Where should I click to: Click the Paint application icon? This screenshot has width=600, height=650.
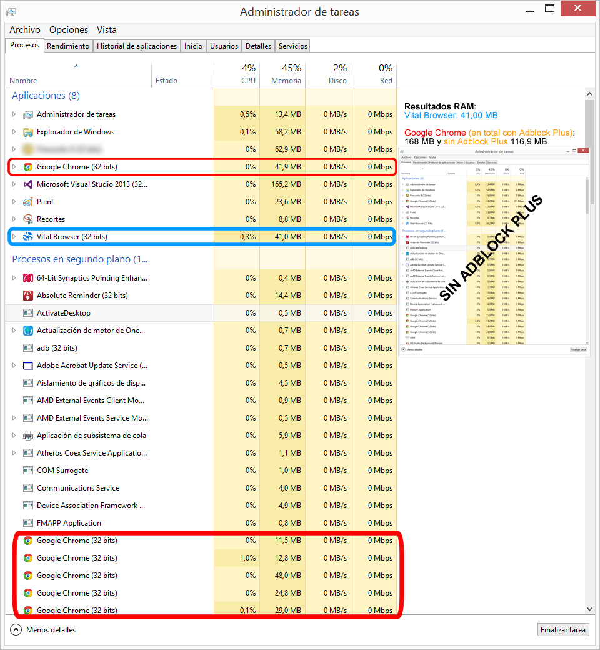tap(27, 202)
